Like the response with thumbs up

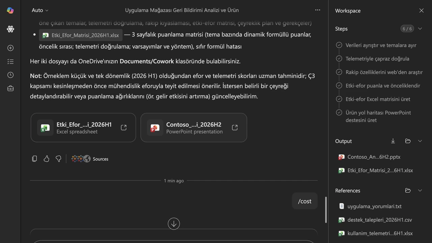click(46, 159)
